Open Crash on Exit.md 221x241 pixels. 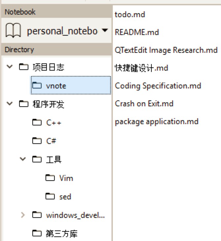(144, 104)
